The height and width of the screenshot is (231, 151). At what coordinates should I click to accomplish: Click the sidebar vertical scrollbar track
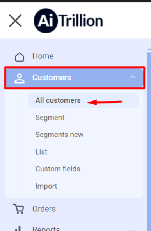coord(149,142)
